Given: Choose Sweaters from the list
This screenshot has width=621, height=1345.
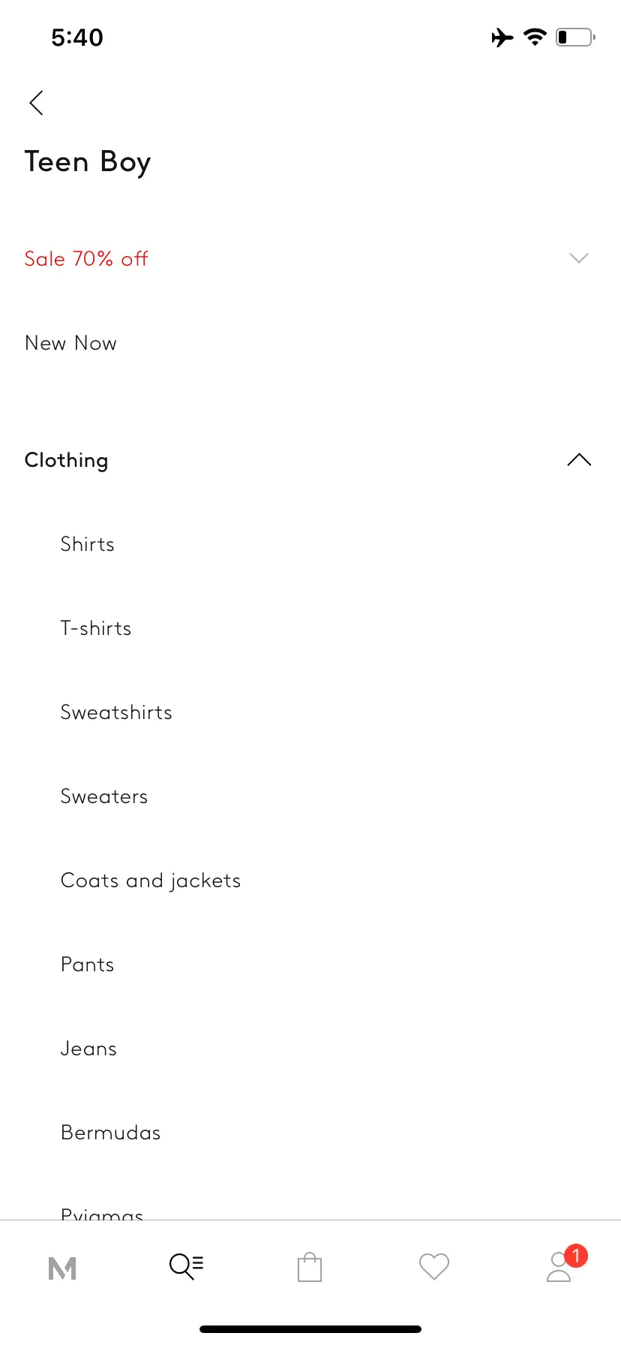Looking at the screenshot, I should tap(104, 796).
